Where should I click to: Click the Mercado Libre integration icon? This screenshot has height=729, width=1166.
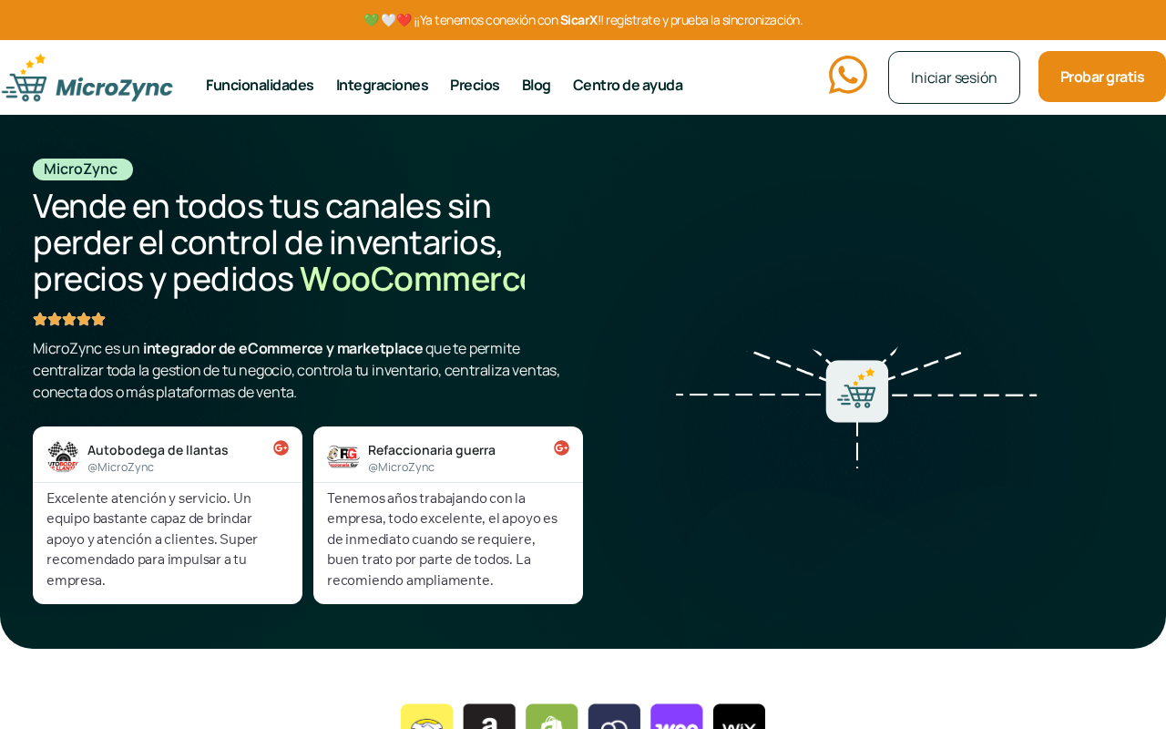(426, 716)
